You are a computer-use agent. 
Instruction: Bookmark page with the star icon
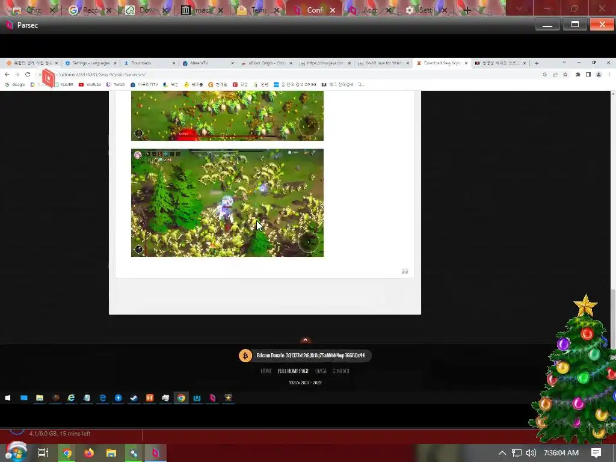[x=565, y=74]
